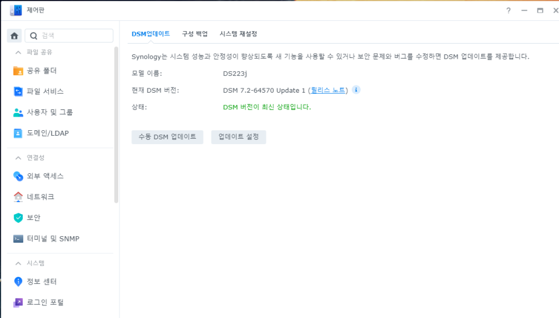Open the 외부 액세스 icon
Screen dimensions: 559x318
click(x=18, y=176)
